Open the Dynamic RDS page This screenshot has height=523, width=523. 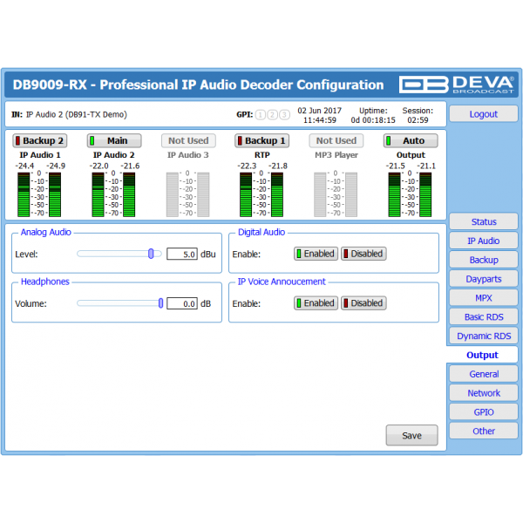pos(483,336)
